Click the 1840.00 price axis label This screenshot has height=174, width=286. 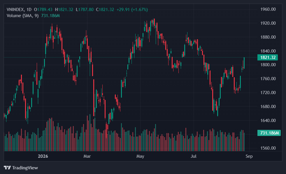tap(268, 51)
